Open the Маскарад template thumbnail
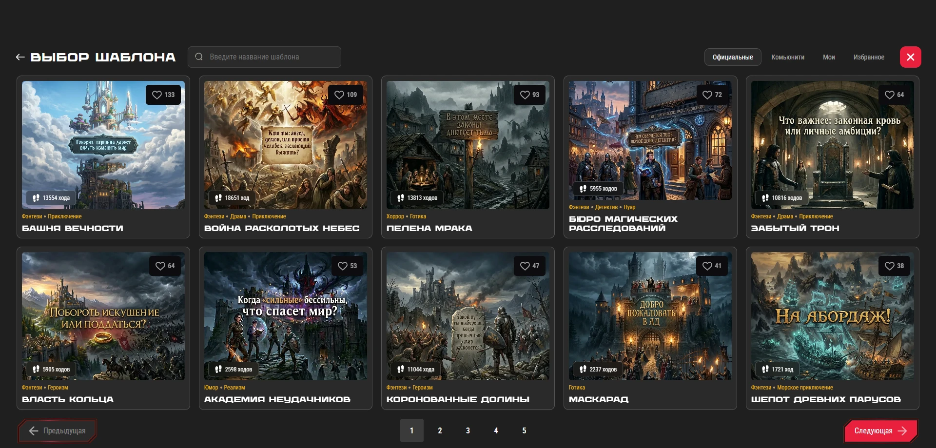The width and height of the screenshot is (936, 448). (x=650, y=316)
